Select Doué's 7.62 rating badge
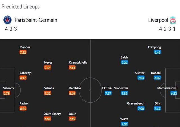Screen dimensions: 180x127 pos(73,119)
